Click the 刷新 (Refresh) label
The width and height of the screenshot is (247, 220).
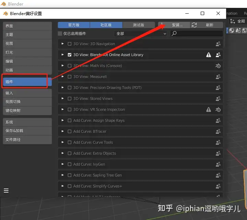[210, 25]
